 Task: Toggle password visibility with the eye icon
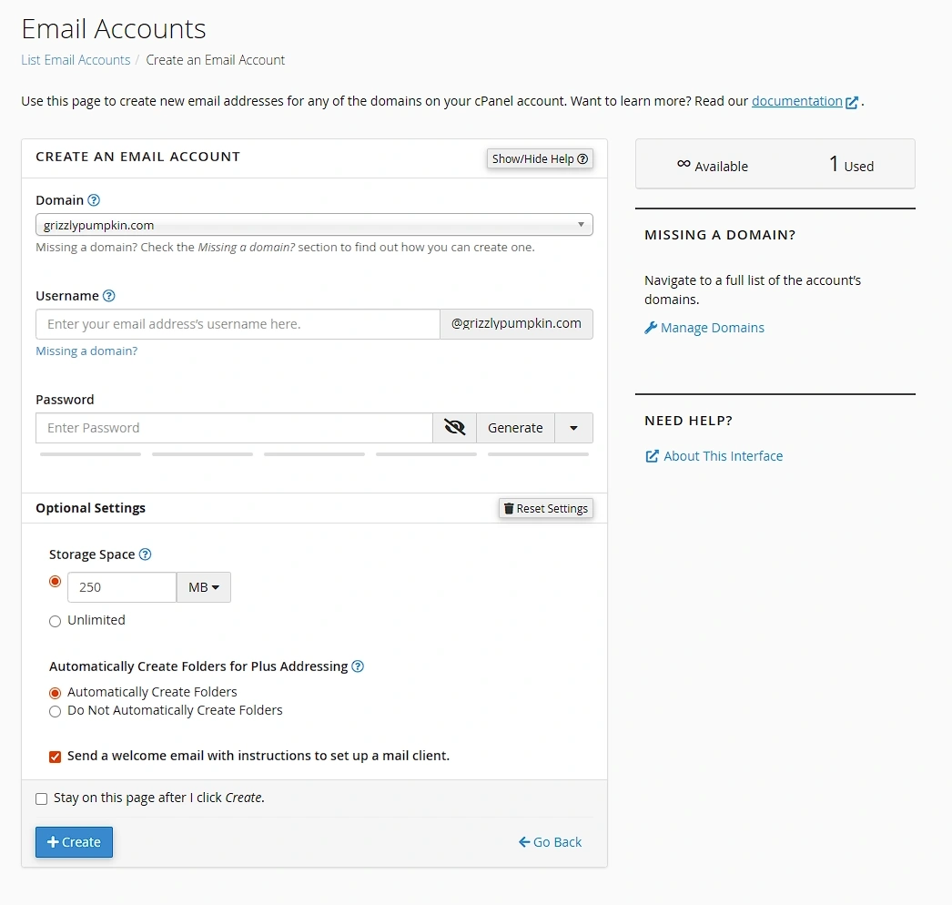click(453, 427)
